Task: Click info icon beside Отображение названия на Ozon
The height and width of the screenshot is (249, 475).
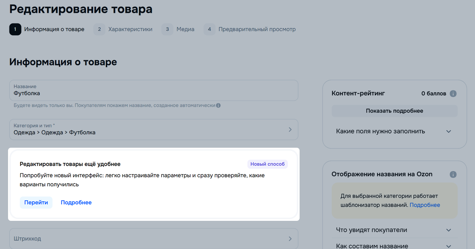Action: [453, 174]
